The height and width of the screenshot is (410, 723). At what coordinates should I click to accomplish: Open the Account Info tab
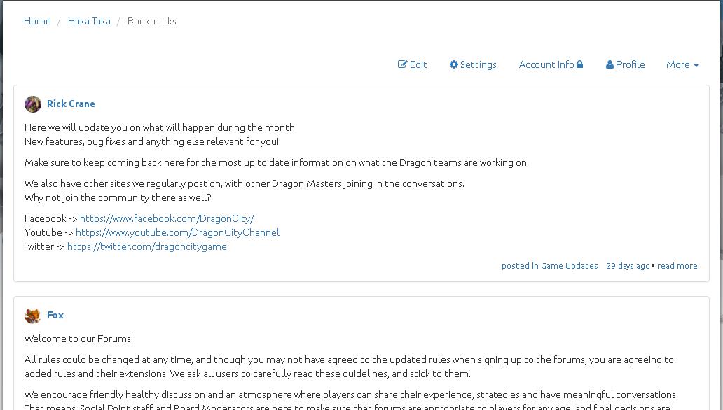551,64
